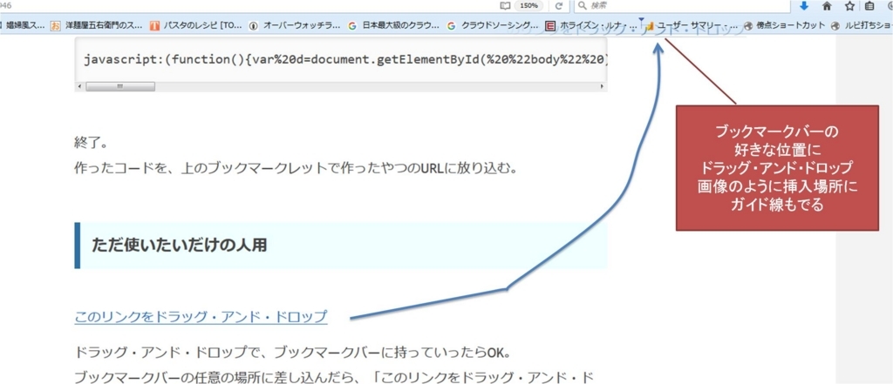Open クラウドソーシング bookmark
This screenshot has height=384, width=893.
pyautogui.click(x=493, y=25)
